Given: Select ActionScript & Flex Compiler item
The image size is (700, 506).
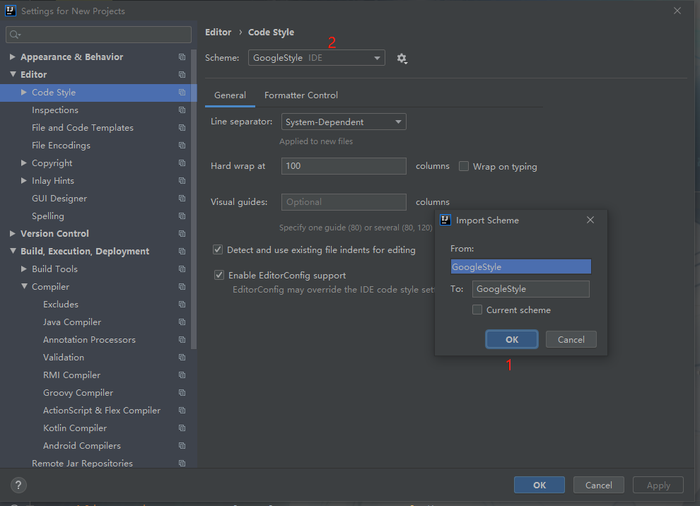Looking at the screenshot, I should [x=102, y=411].
